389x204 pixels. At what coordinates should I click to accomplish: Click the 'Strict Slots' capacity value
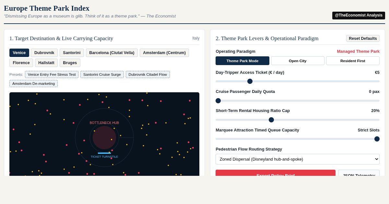(x=369, y=130)
